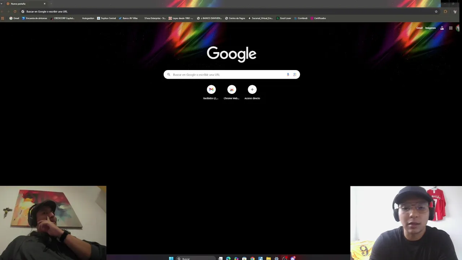The width and height of the screenshot is (462, 260).
Task: Open Settings gear in the taskbar
Action: click(x=276, y=259)
